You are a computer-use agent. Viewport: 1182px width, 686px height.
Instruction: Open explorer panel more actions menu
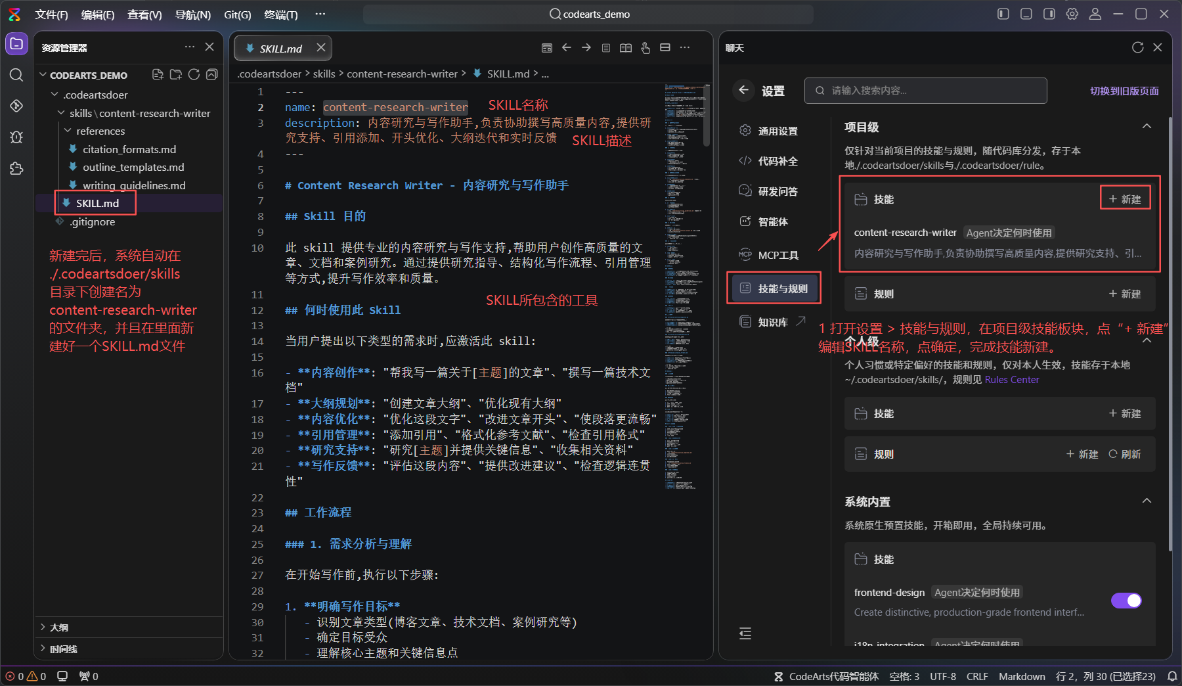190,47
